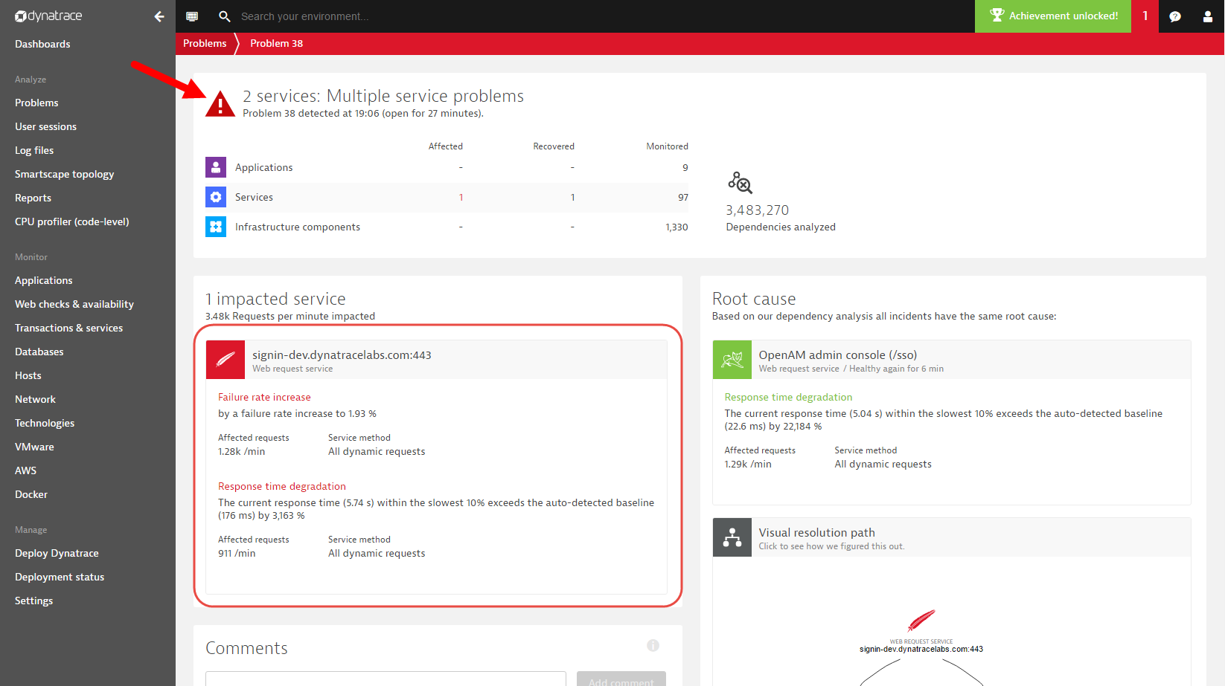This screenshot has height=686, width=1225.
Task: Click signin-dev.dynatracelabs.com:443 graph label
Action: (x=921, y=649)
